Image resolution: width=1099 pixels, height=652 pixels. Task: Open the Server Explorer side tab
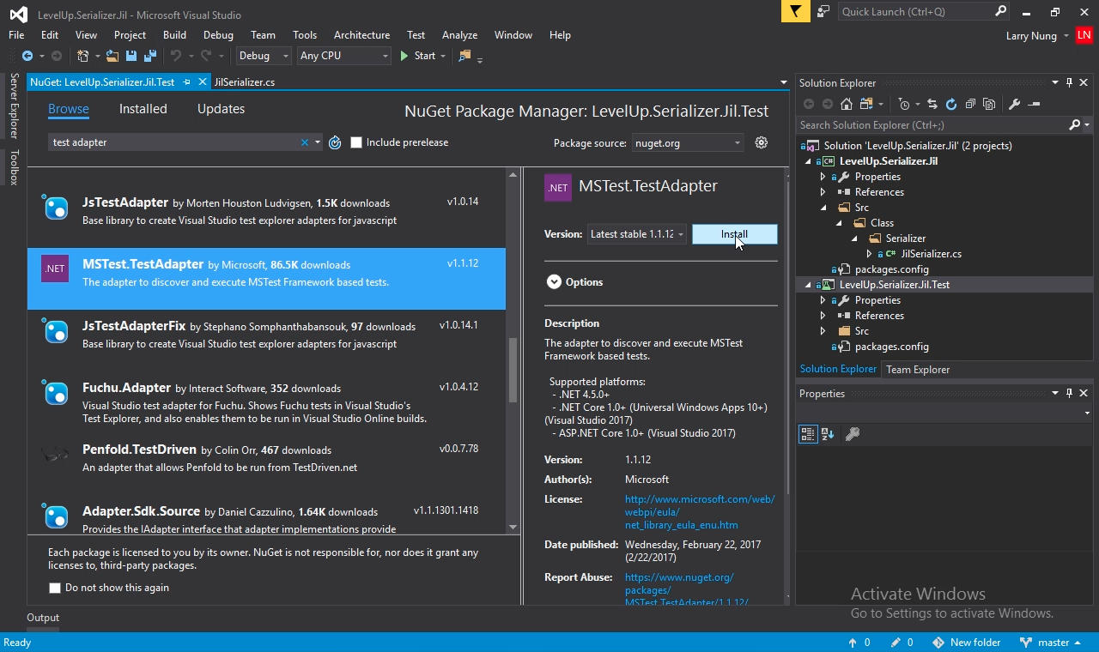pos(14,106)
